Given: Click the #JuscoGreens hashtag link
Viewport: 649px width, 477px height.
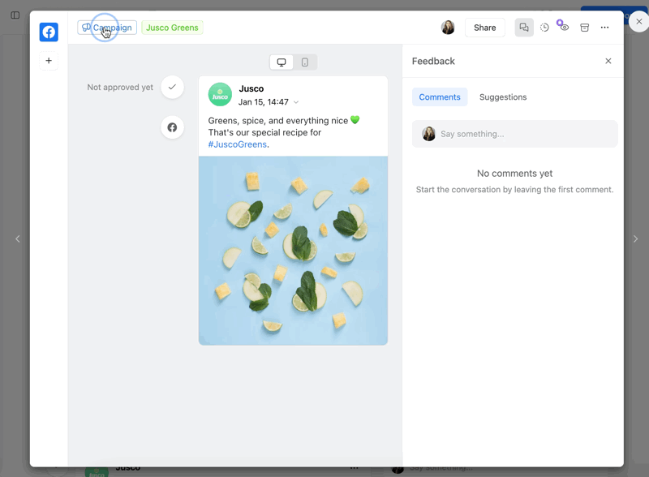Looking at the screenshot, I should 238,144.
